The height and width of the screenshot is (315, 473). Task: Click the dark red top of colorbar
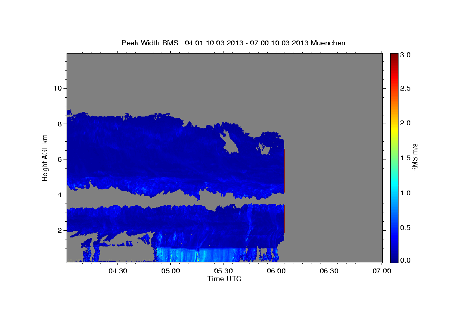pos(394,56)
